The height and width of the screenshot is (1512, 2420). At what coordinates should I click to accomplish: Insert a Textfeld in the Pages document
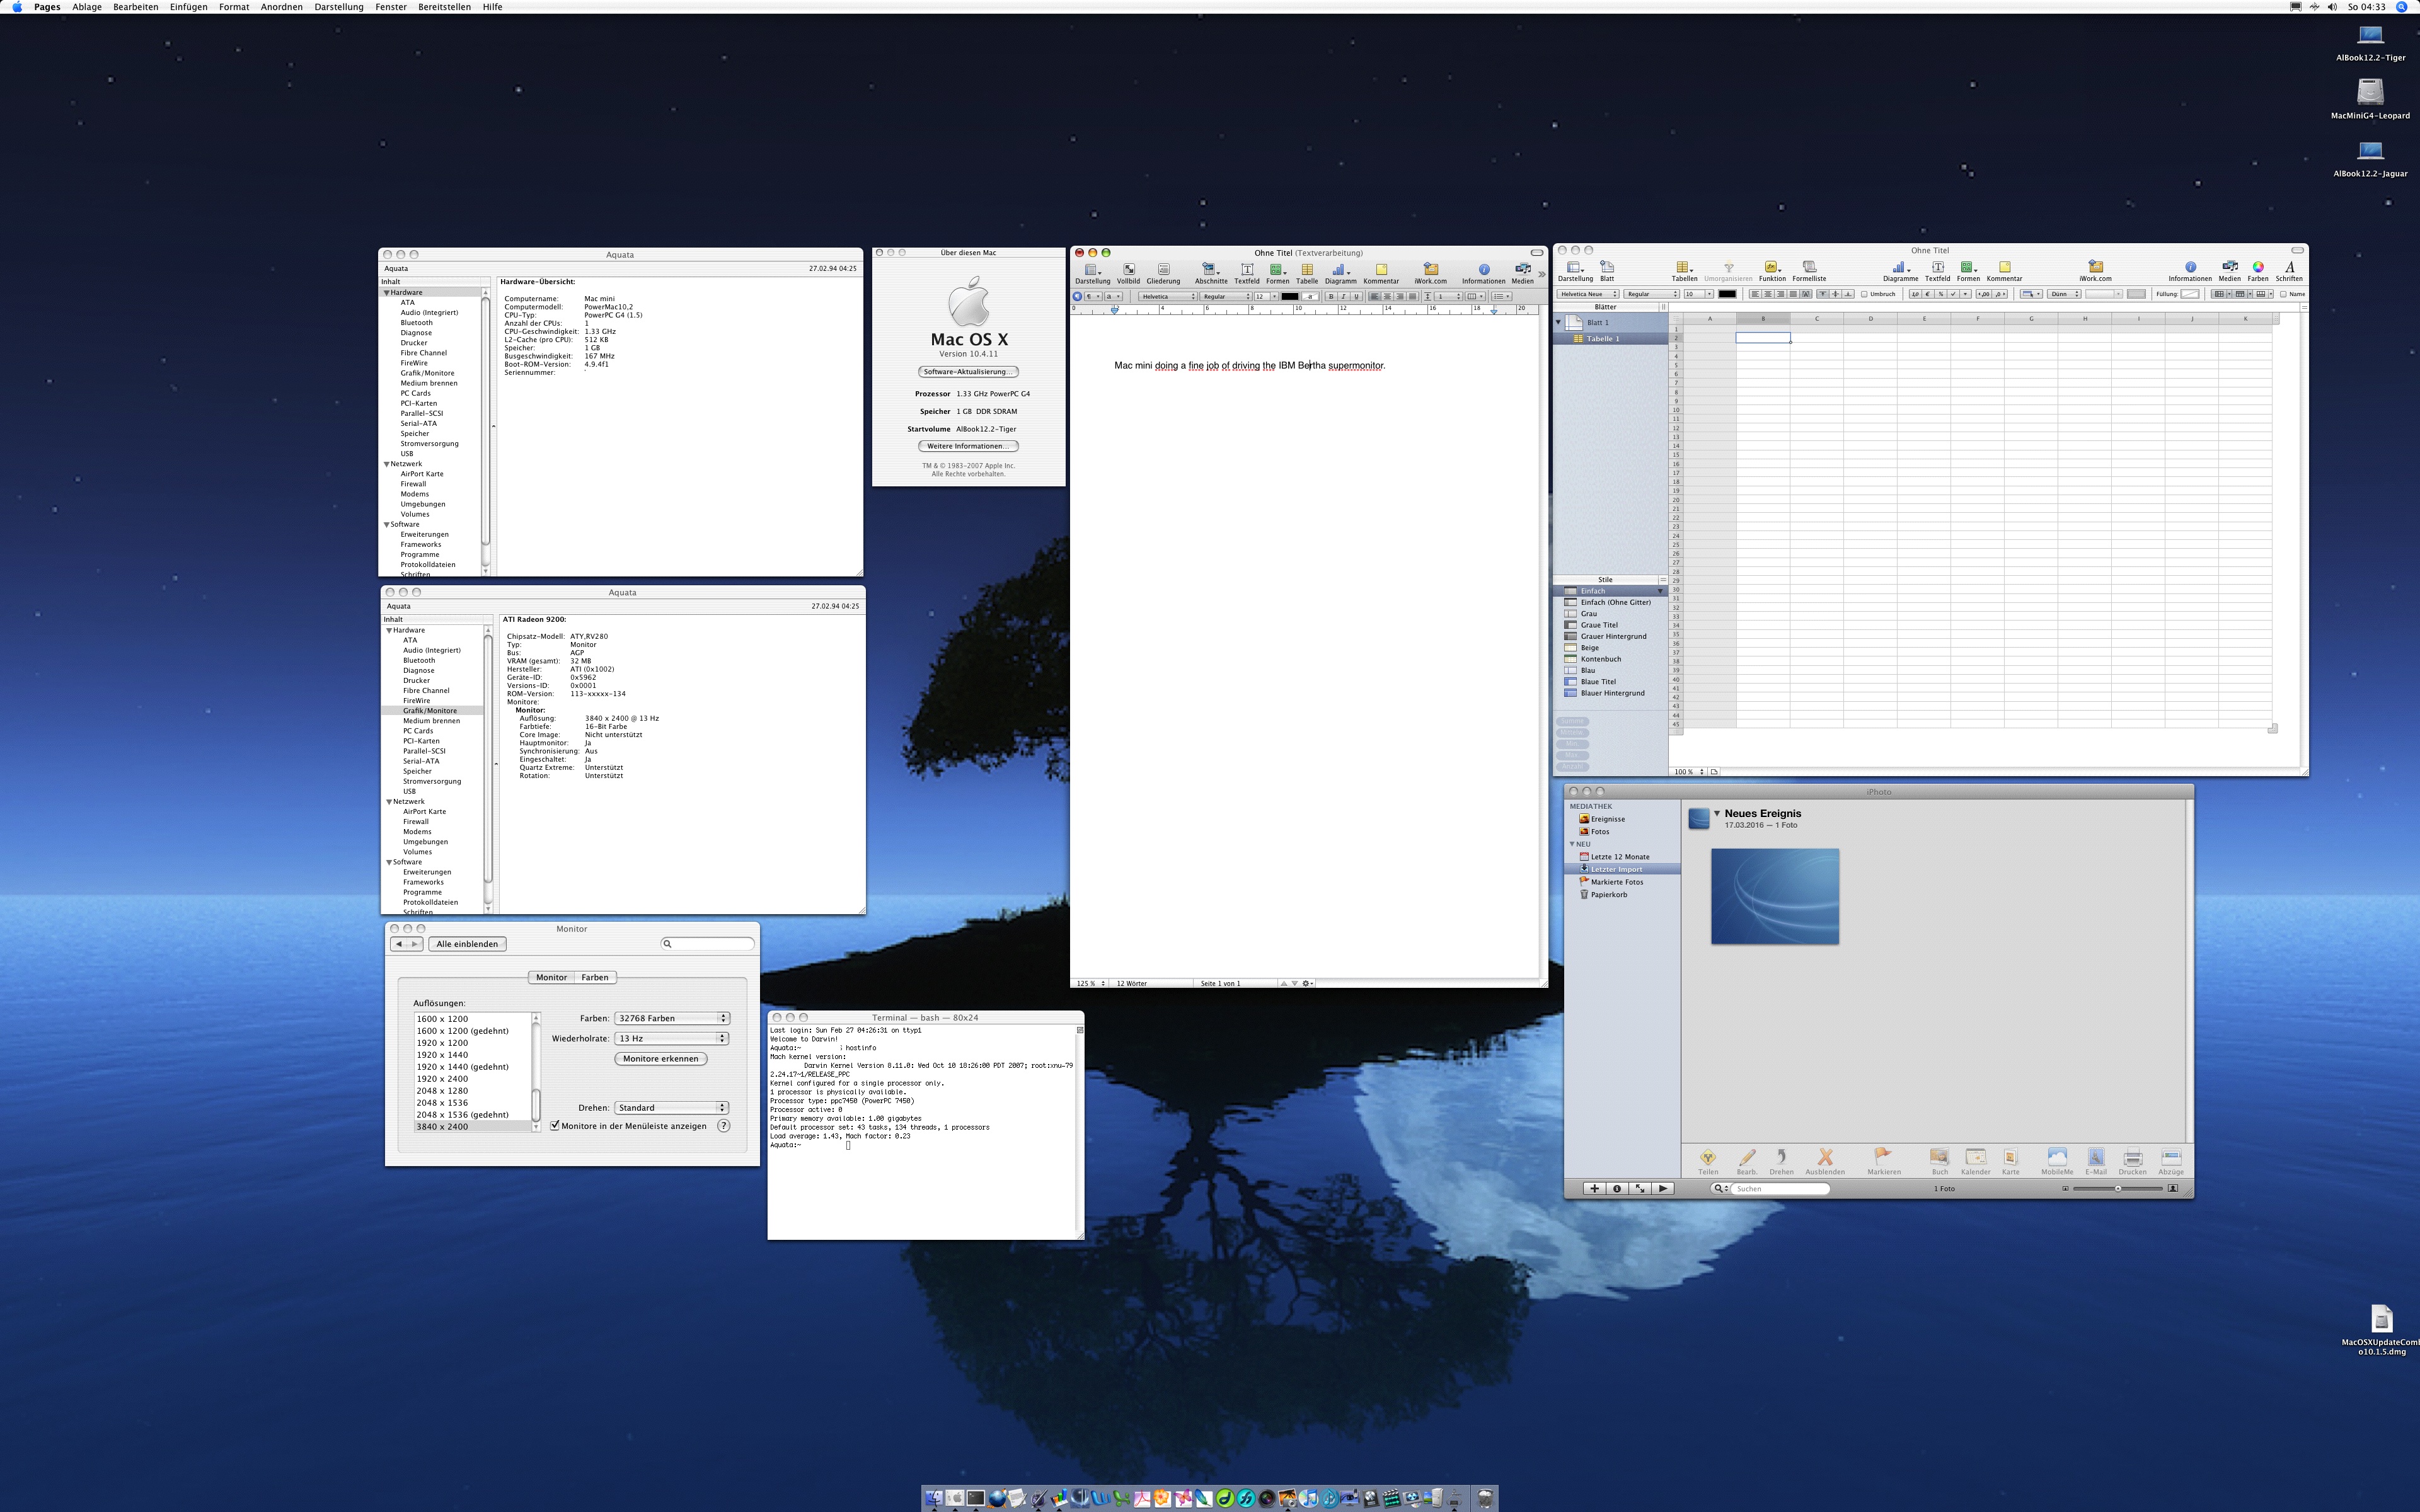click(x=1246, y=270)
